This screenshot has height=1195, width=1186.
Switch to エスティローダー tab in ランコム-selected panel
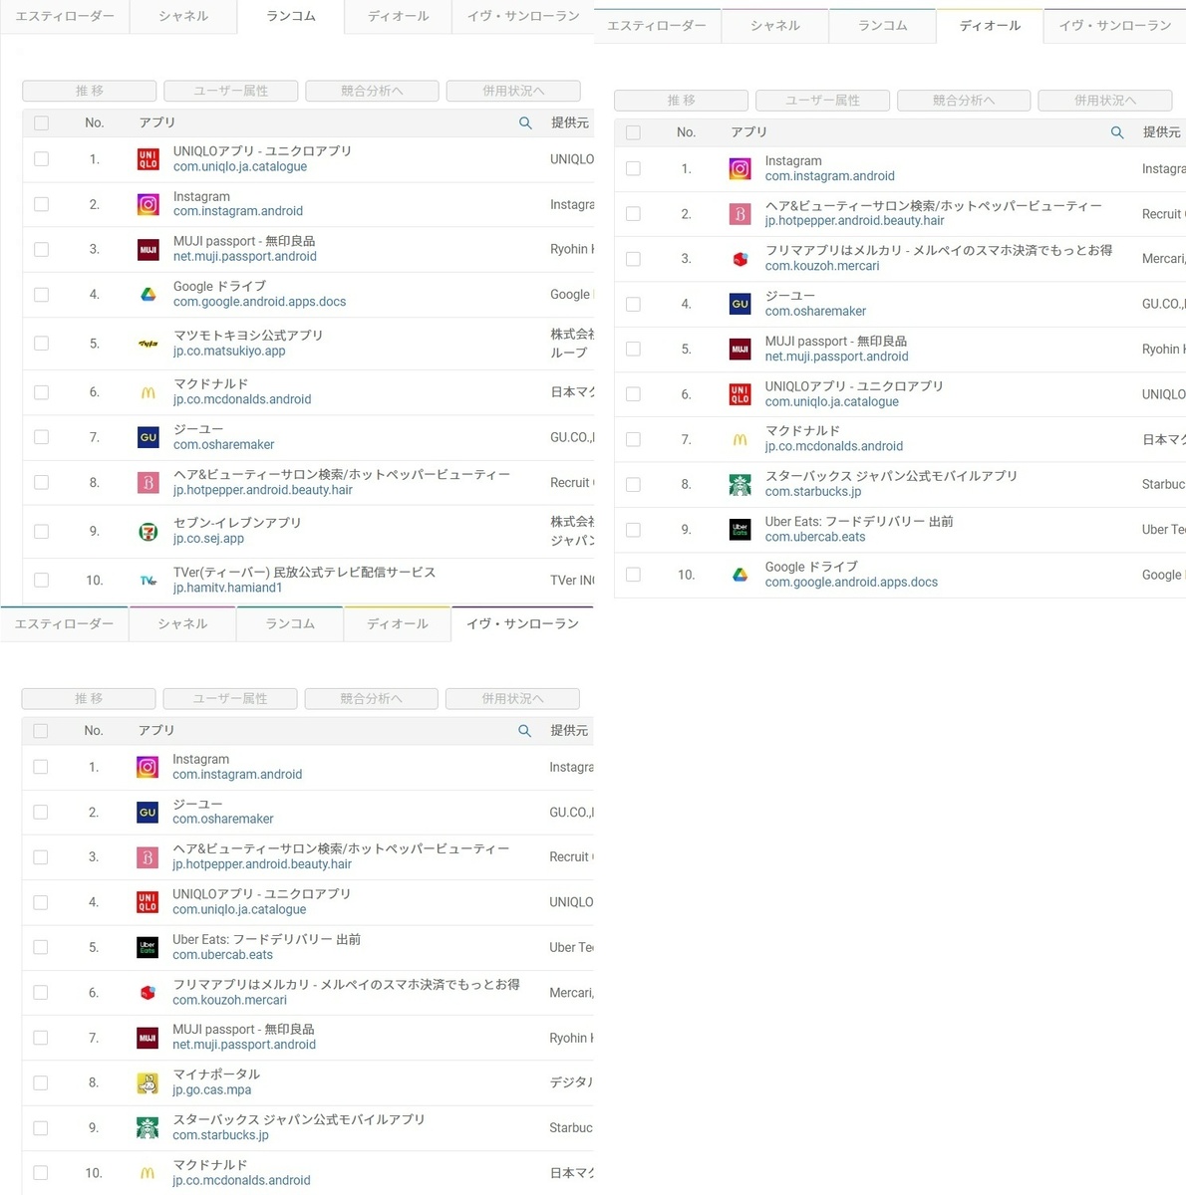[x=65, y=17]
